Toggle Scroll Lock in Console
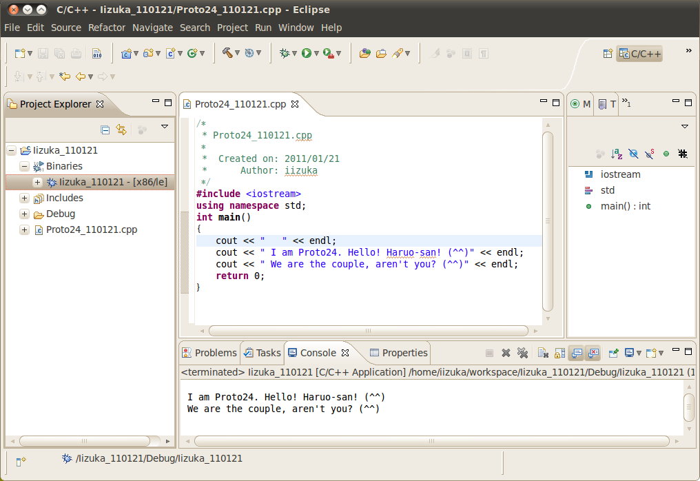The width and height of the screenshot is (700, 481). point(559,354)
